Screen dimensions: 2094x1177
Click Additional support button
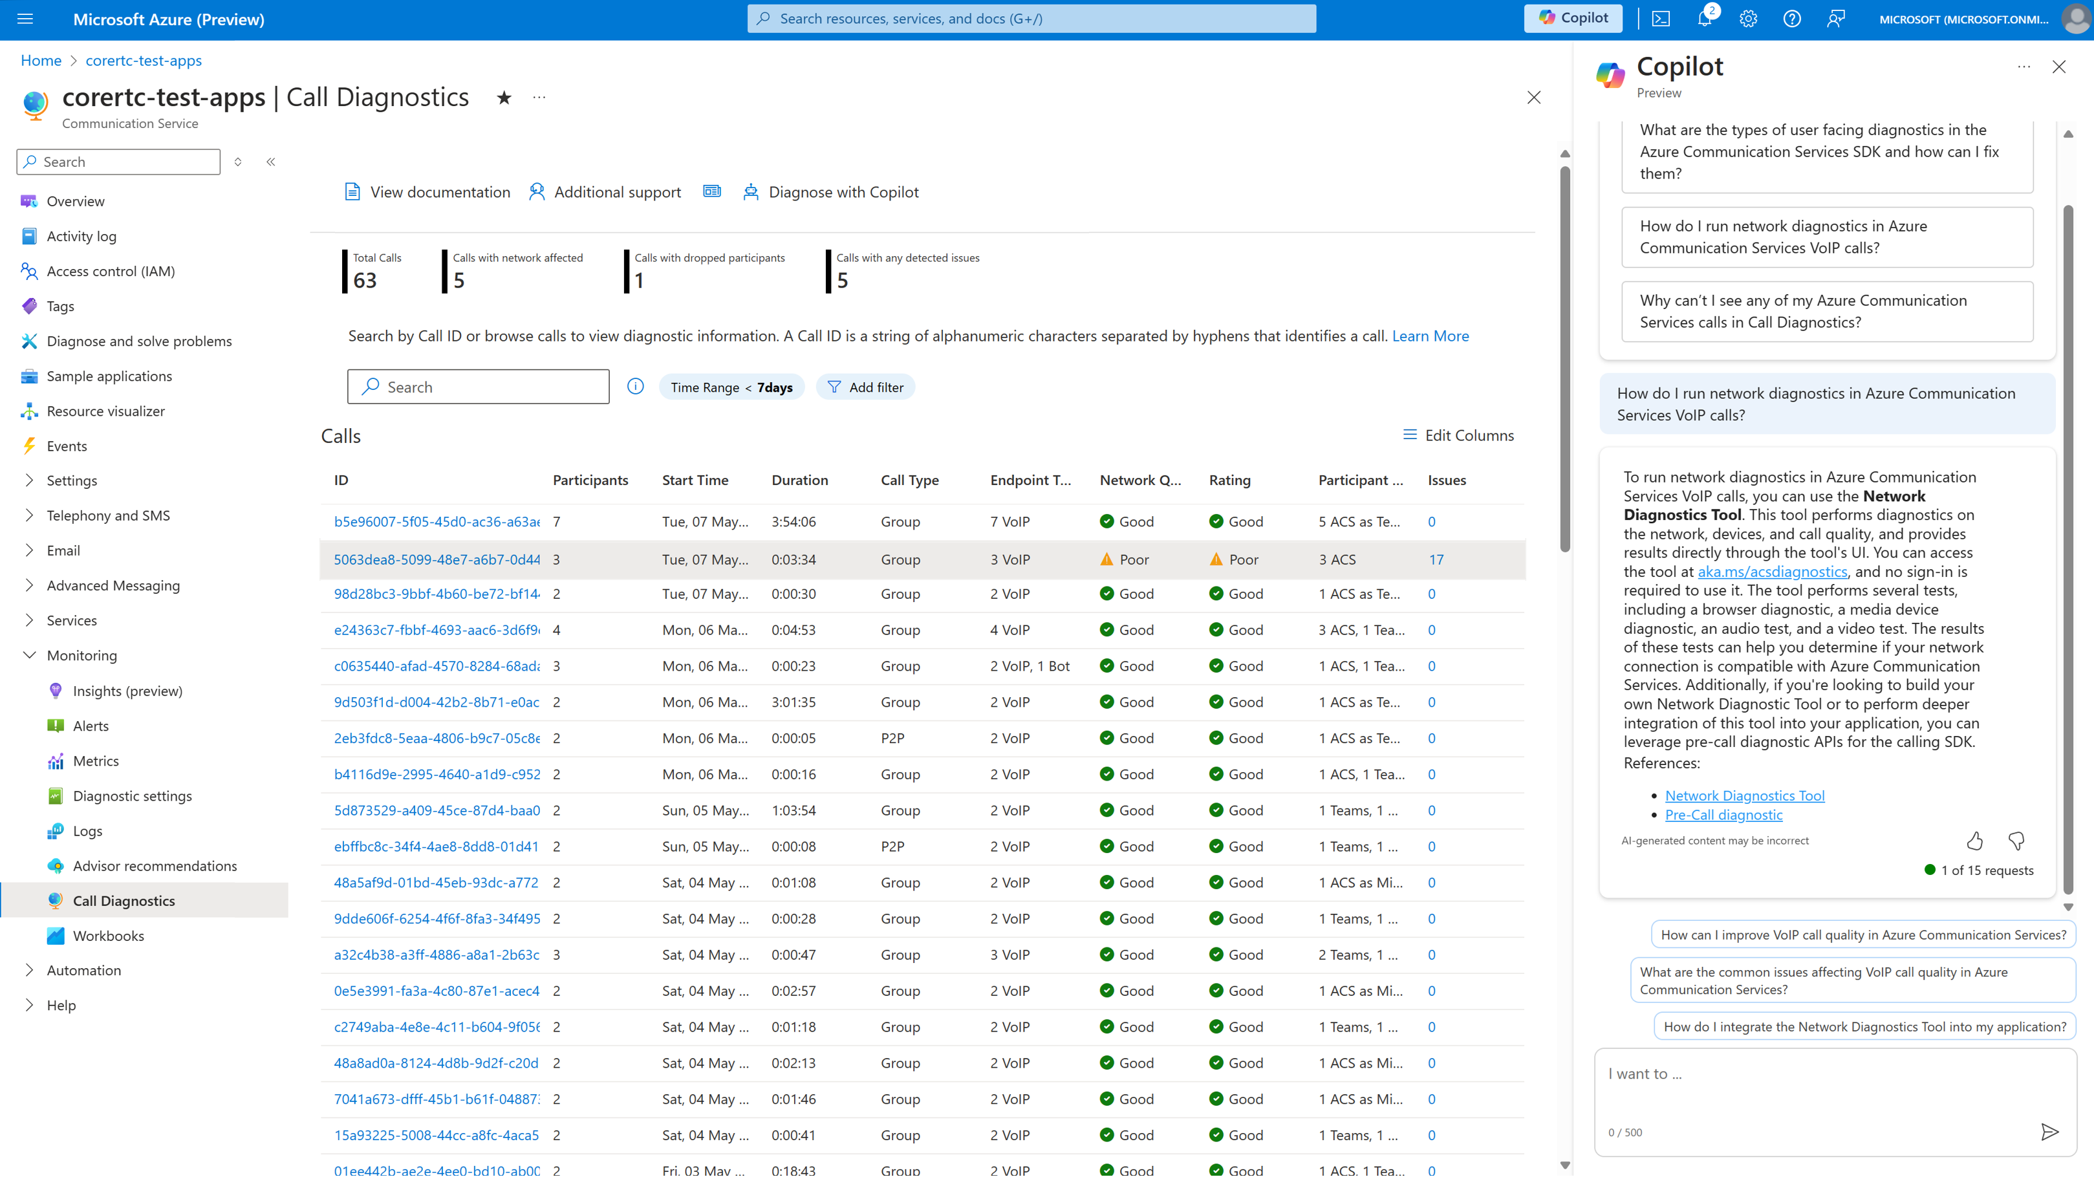605,191
